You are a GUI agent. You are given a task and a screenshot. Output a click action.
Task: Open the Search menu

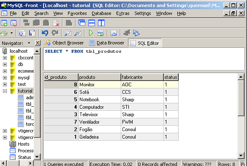(x=41, y=13)
